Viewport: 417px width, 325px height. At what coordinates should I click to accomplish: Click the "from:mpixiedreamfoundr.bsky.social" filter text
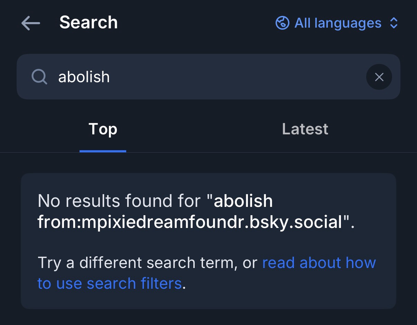click(189, 222)
